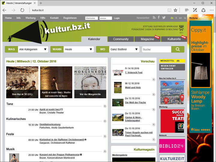
Task: Click the Suche search field
Action: [x=157, y=49]
